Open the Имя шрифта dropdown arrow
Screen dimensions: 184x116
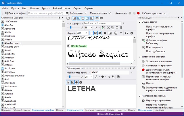(x=82, y=24)
